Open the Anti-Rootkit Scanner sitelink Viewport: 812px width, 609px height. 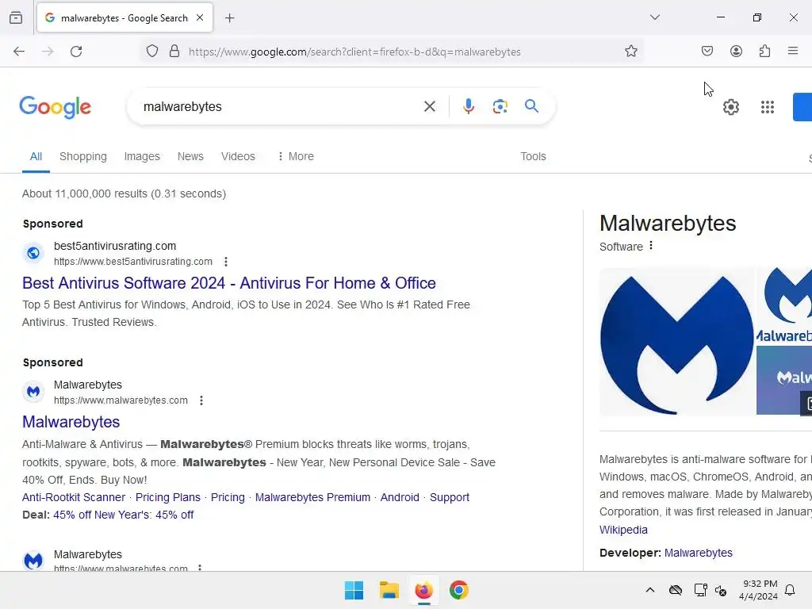pyautogui.click(x=74, y=497)
